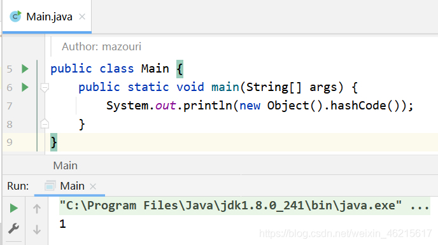Viewport: 438px width, 245px height.
Task: Click line number 7 in the gutter
Action: coord(10,106)
